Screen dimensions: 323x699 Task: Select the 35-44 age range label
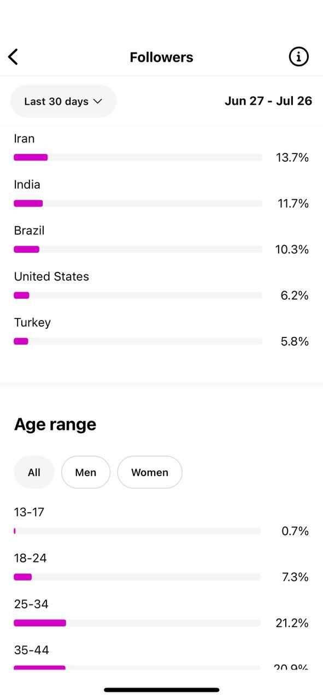[31, 650]
